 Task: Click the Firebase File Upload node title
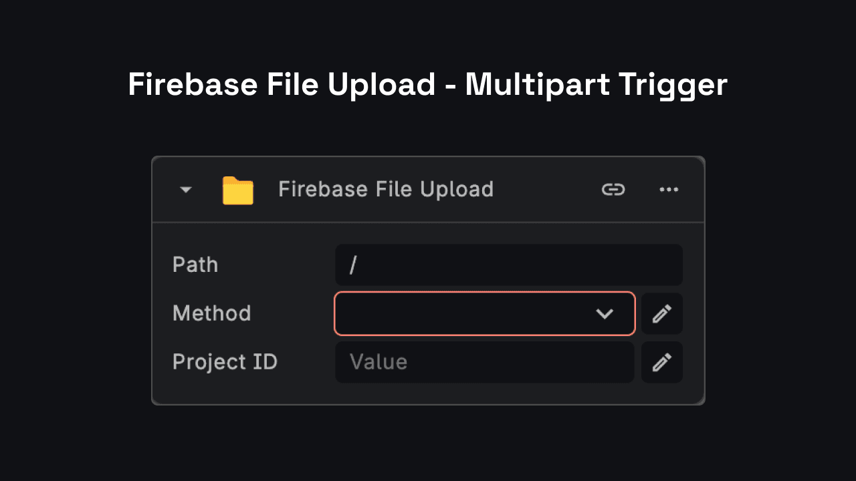coord(385,189)
